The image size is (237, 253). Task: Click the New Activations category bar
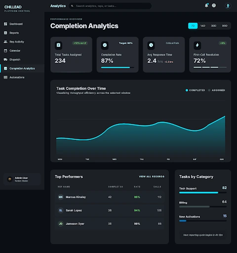coord(203,221)
